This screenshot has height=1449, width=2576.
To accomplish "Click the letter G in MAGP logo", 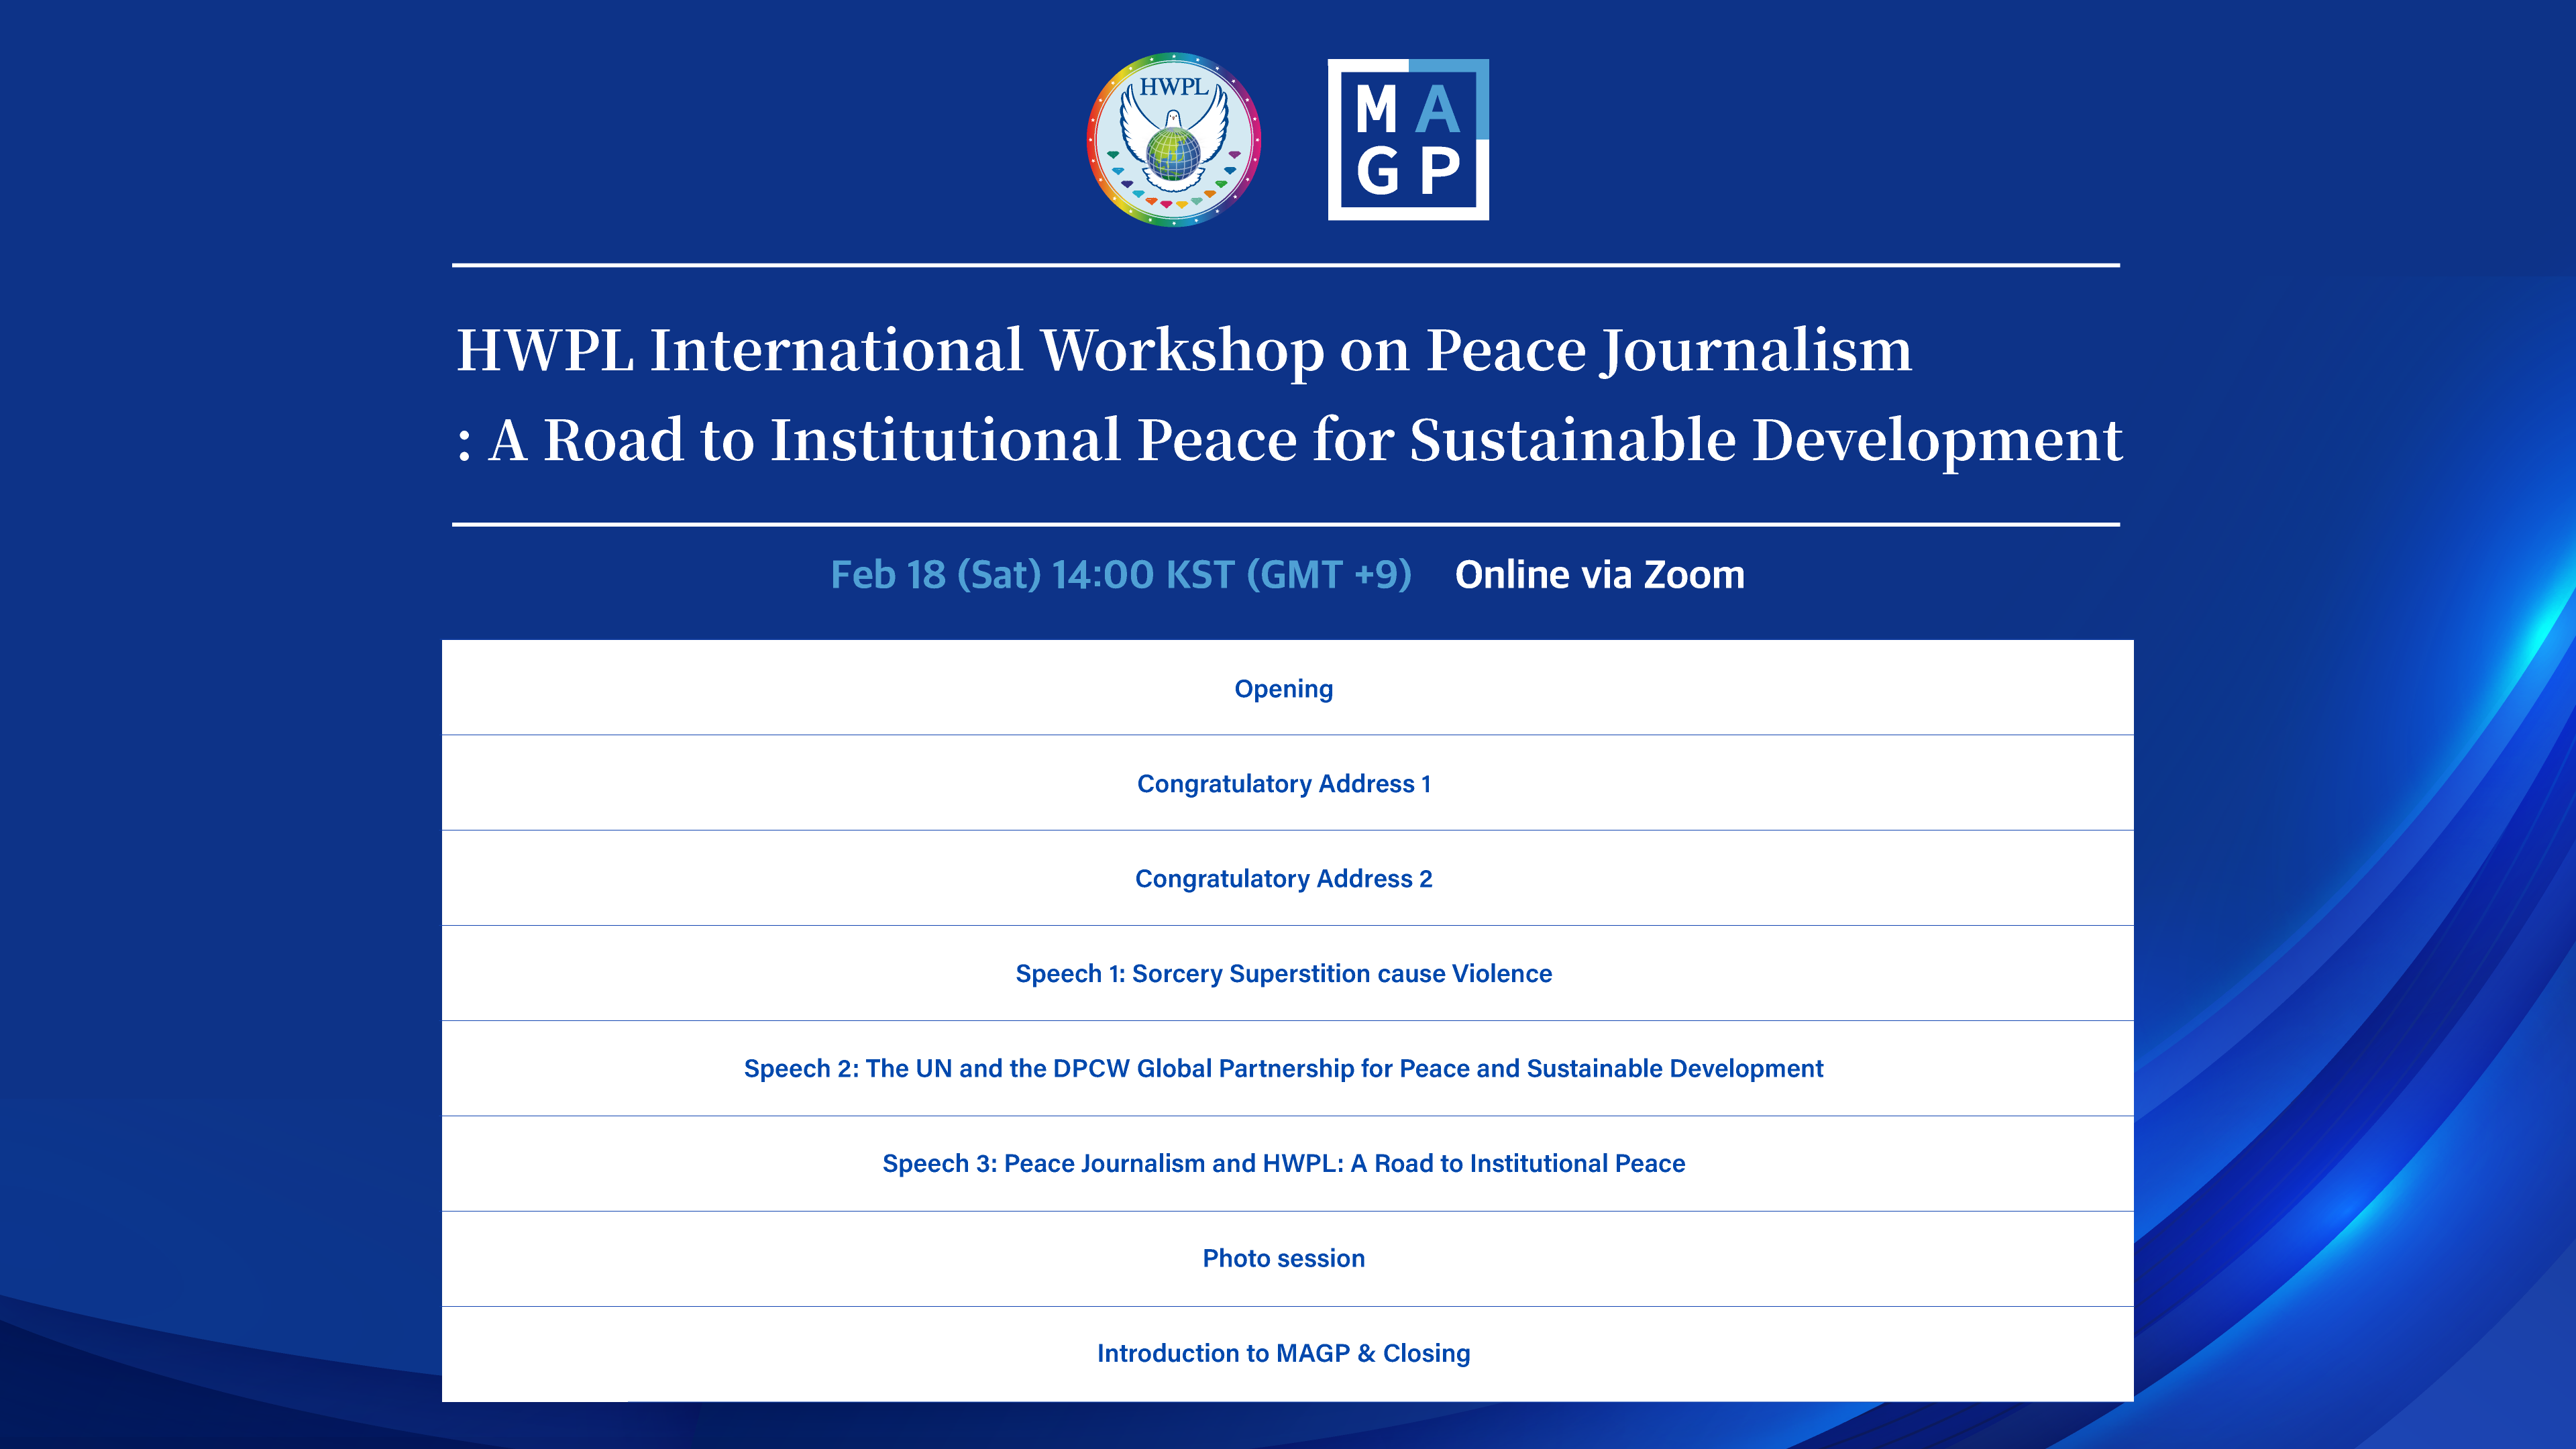I will pos(1377,172).
